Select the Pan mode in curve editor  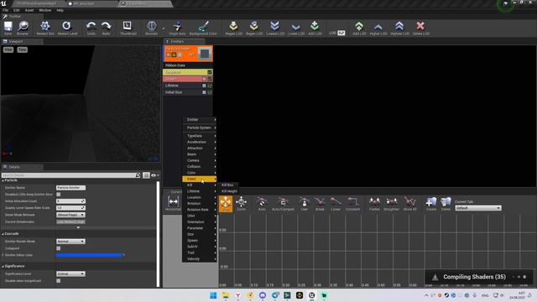pos(226,203)
